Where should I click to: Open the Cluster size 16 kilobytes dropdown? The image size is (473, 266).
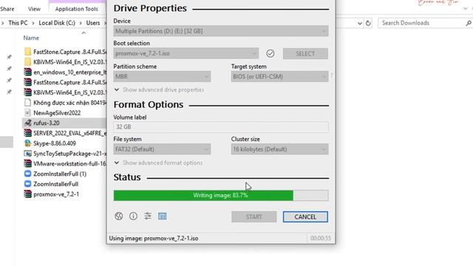(279, 149)
